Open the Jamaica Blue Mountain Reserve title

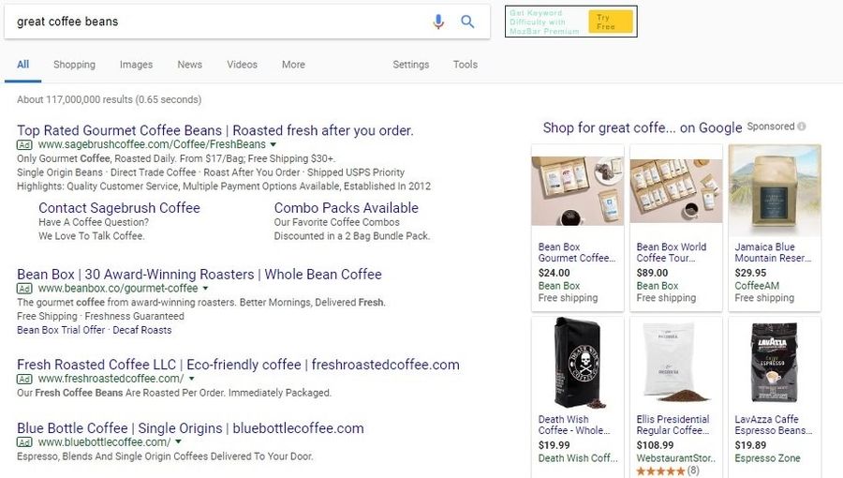pos(773,253)
